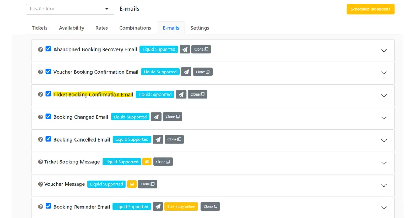416x218 pixels.
Task: Expand the Voucher Message section chevron
Action: pos(384,185)
